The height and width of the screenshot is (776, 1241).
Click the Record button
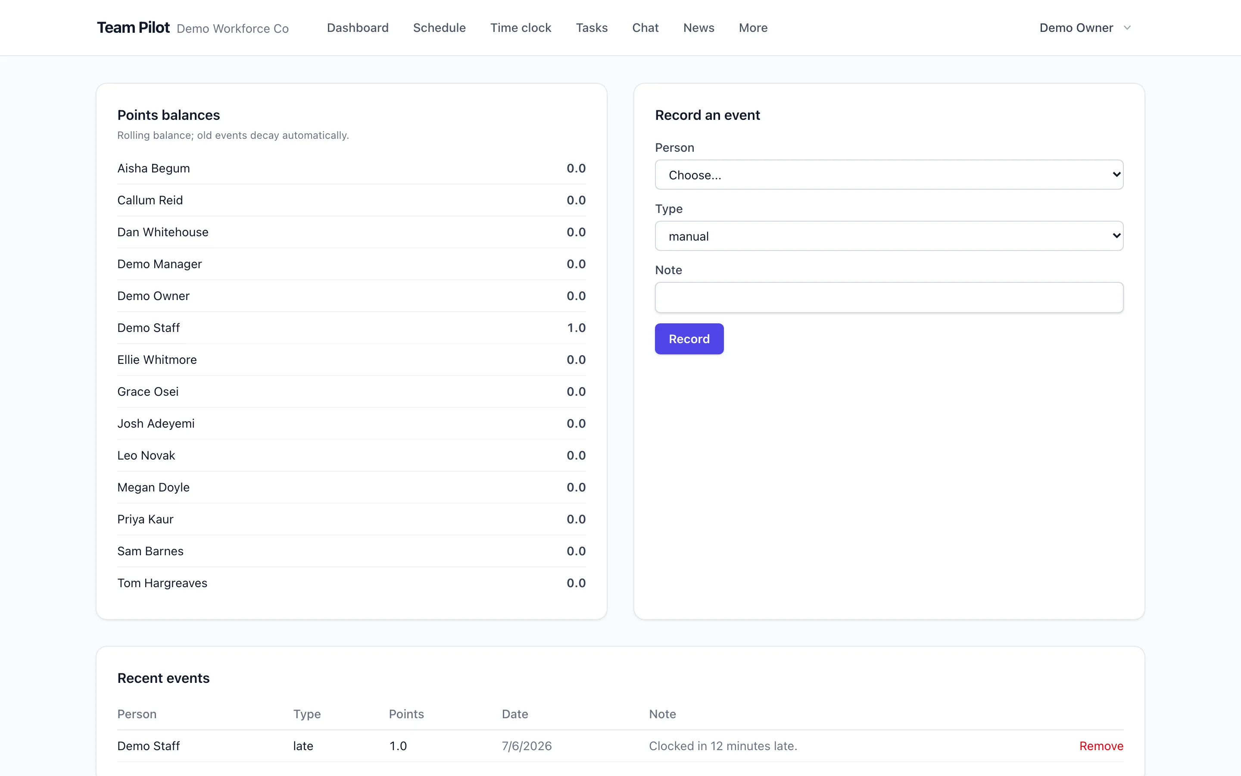coord(689,339)
